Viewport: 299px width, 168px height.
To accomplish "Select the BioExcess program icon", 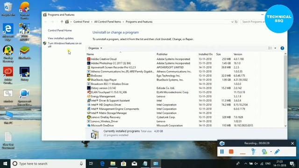I will [89, 76].
